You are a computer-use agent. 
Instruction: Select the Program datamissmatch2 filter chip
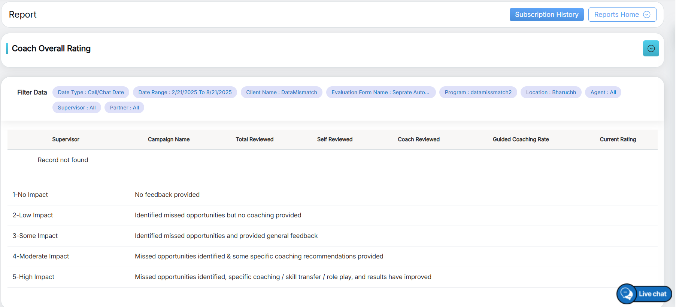point(478,92)
